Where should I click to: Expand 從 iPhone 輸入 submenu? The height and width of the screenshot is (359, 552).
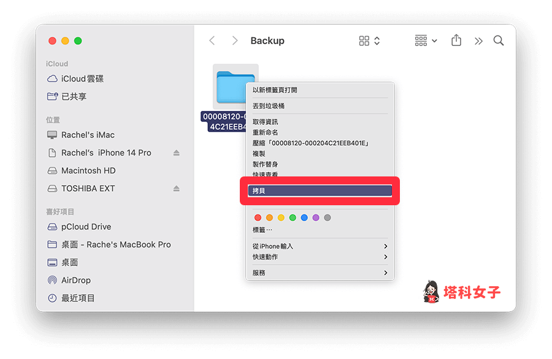(320, 246)
